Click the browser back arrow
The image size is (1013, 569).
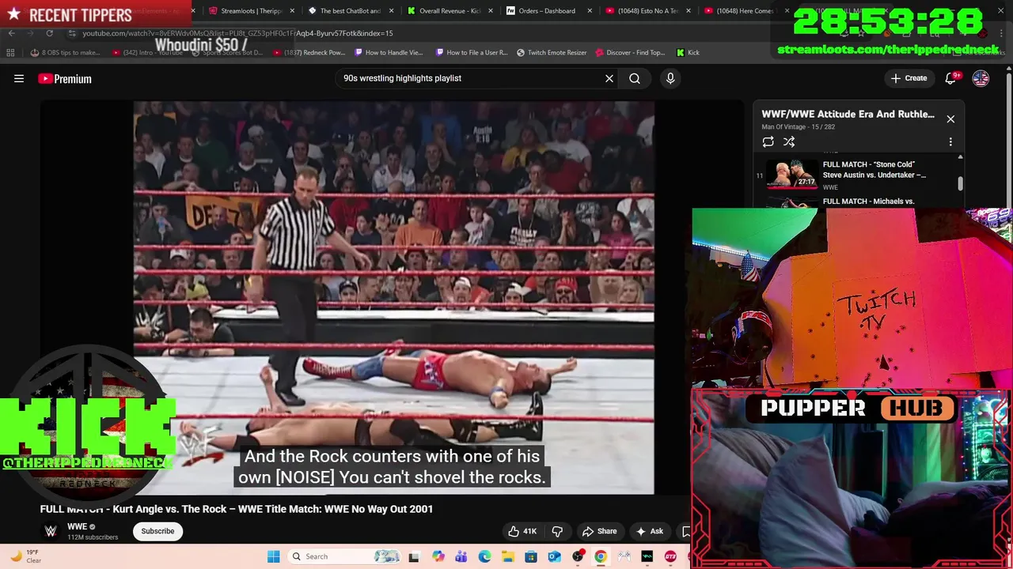click(x=11, y=33)
